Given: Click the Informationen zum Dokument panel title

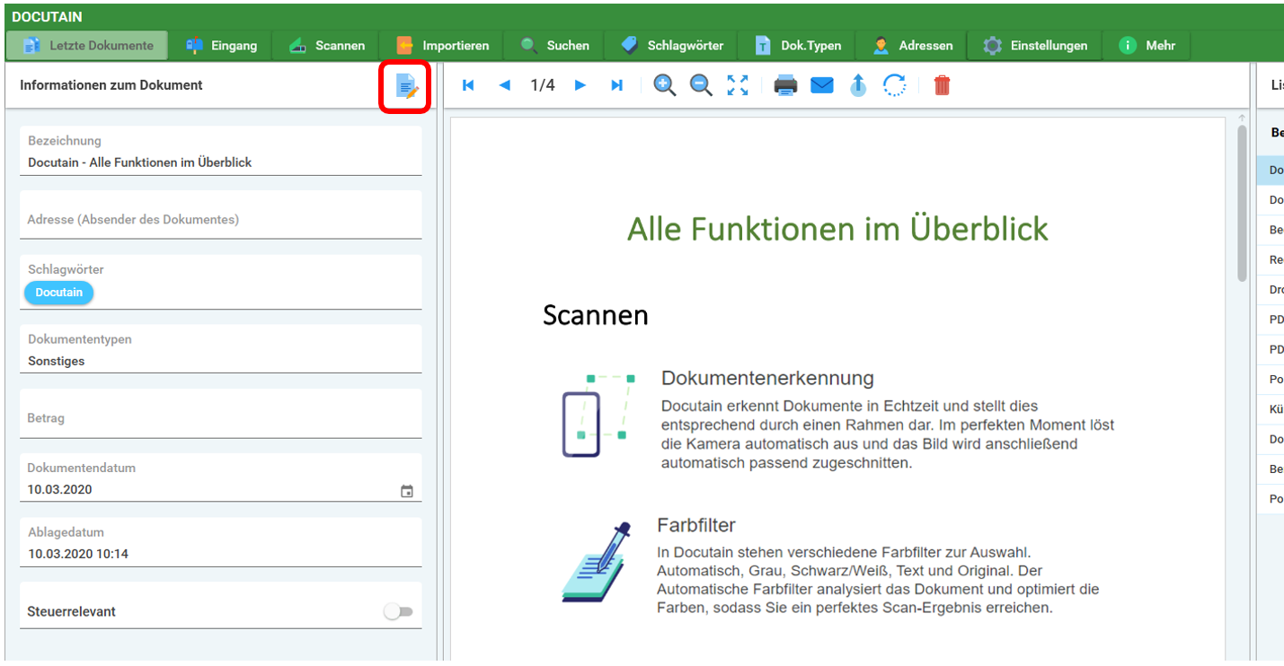Looking at the screenshot, I should coord(111,85).
